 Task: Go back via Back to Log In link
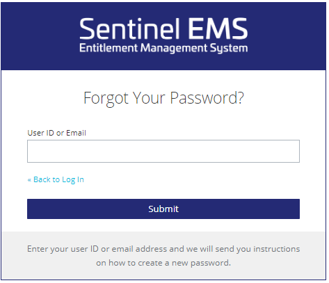pos(56,179)
